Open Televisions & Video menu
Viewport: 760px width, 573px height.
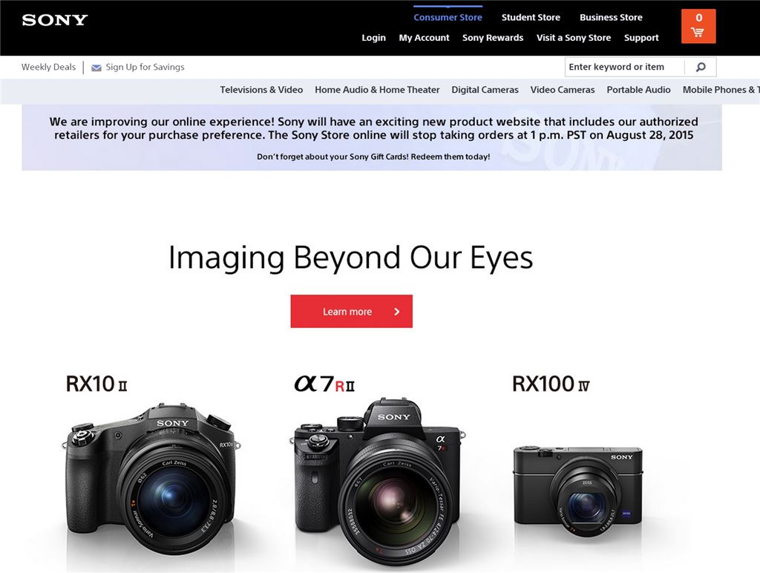pyautogui.click(x=261, y=90)
